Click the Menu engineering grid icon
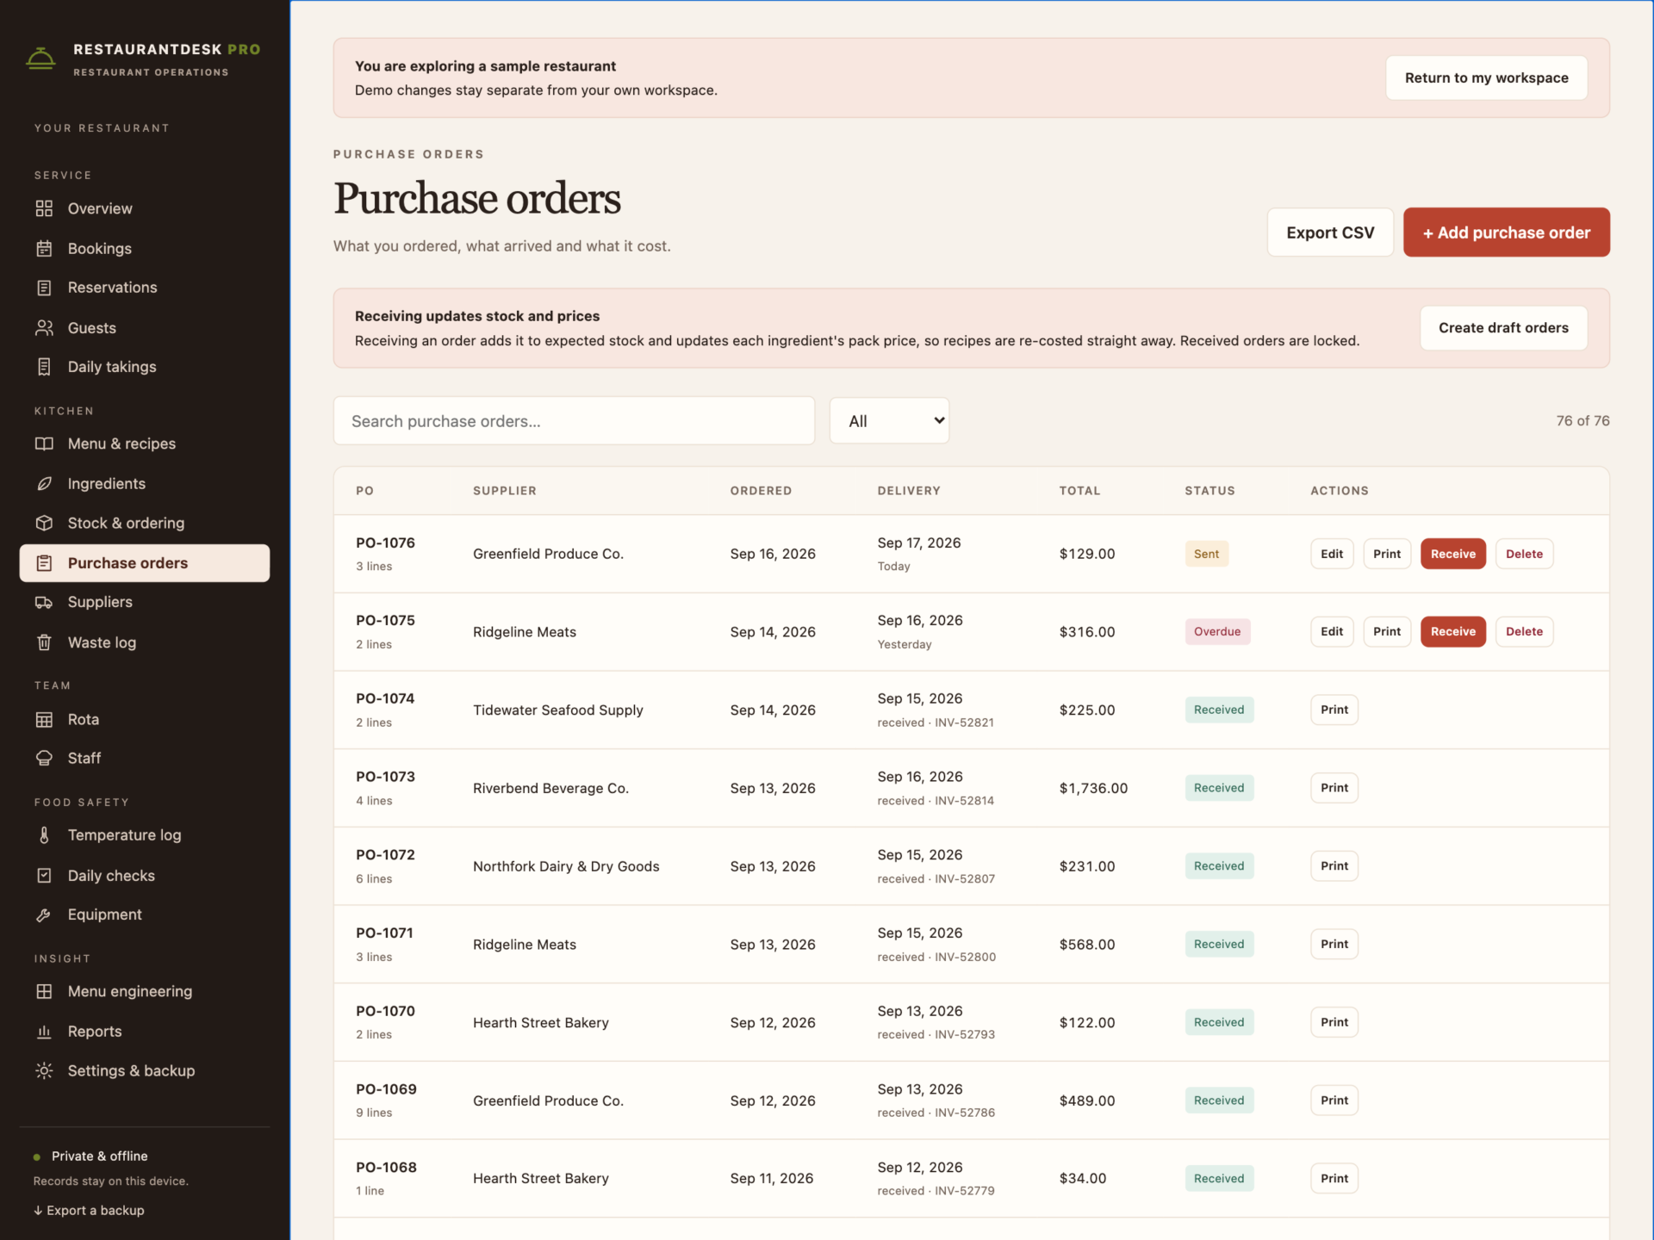The height and width of the screenshot is (1240, 1654). point(44,992)
